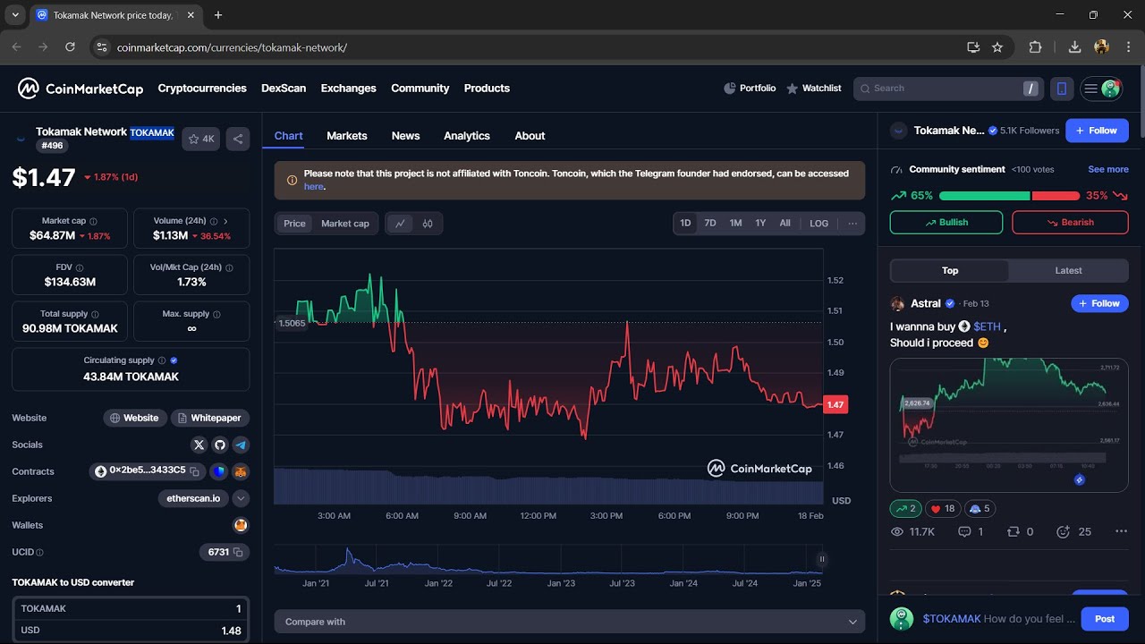The image size is (1145, 644).
Task: Expand Volume (24h) arrow
Action: coord(225,221)
